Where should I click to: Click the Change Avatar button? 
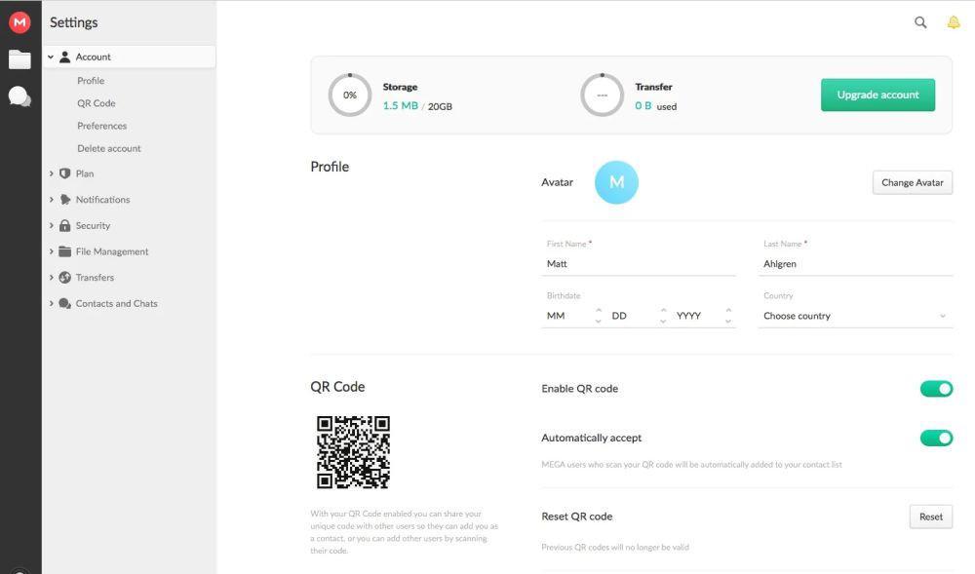click(x=913, y=182)
